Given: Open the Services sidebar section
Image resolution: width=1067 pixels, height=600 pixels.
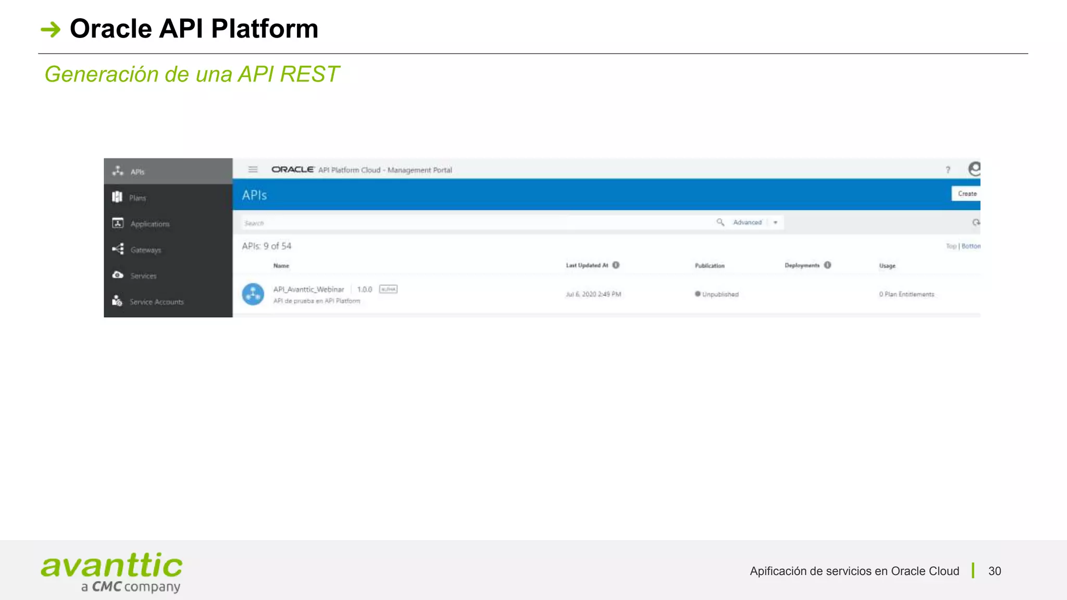Looking at the screenshot, I should pyautogui.click(x=168, y=276).
